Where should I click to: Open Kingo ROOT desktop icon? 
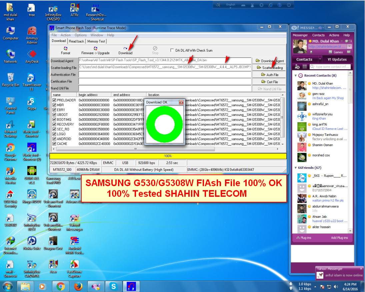32,196
